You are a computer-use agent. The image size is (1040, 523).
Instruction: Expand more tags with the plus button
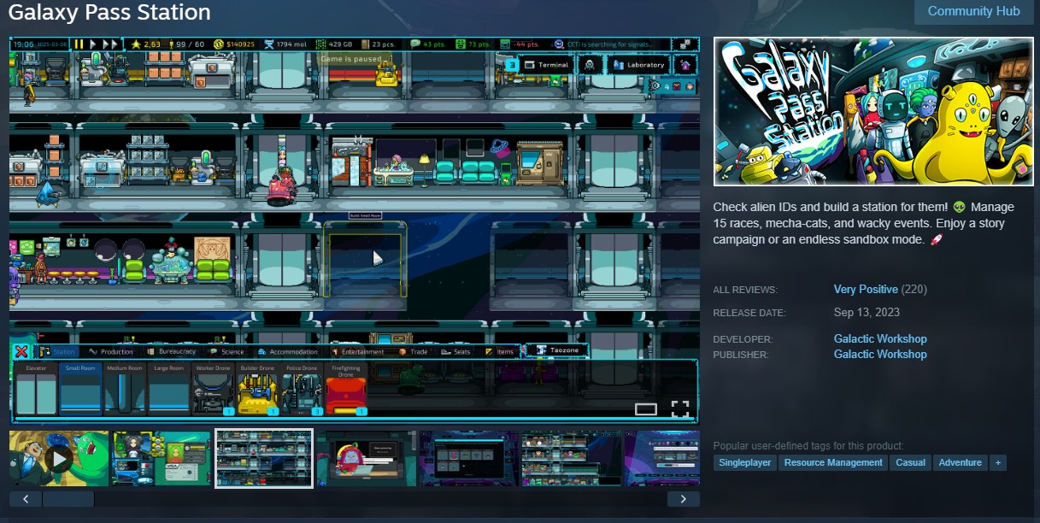[997, 462]
